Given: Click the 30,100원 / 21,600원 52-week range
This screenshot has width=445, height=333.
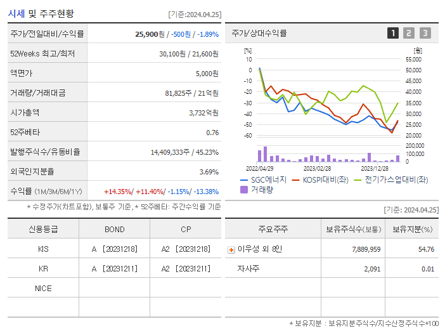Looking at the screenshot, I should coord(189,54).
